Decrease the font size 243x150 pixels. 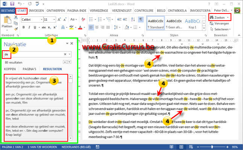click(65, 19)
